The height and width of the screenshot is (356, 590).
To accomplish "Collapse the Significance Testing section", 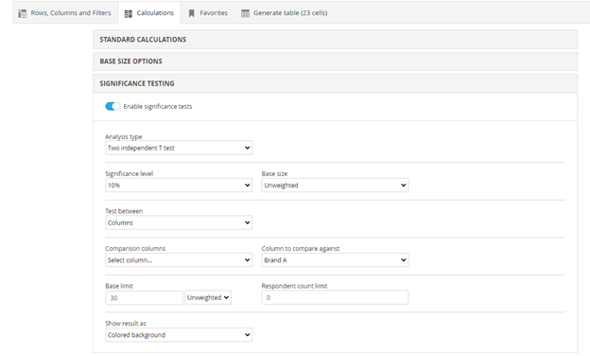I will tap(336, 83).
